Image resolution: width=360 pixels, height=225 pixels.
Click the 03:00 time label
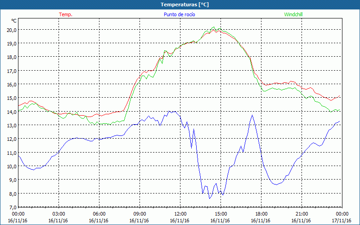[59, 214]
